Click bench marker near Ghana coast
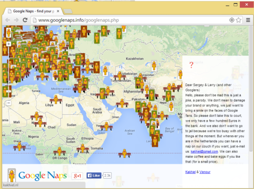The image size is (254, 189). tap(20, 147)
